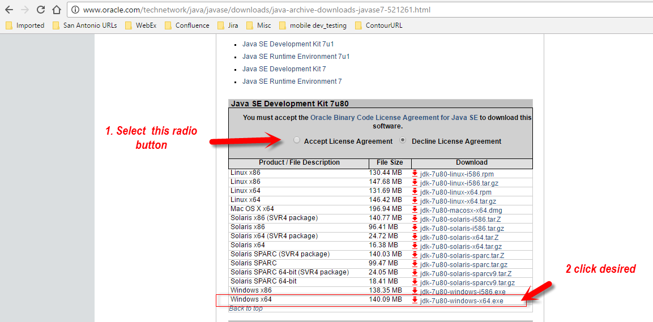Download jdk-7u80-windows-x64.exe file link
The image size is (653, 322).
point(462,301)
